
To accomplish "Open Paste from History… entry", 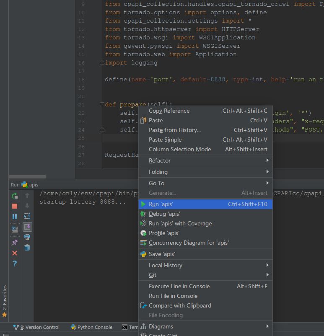I will (x=205, y=130).
